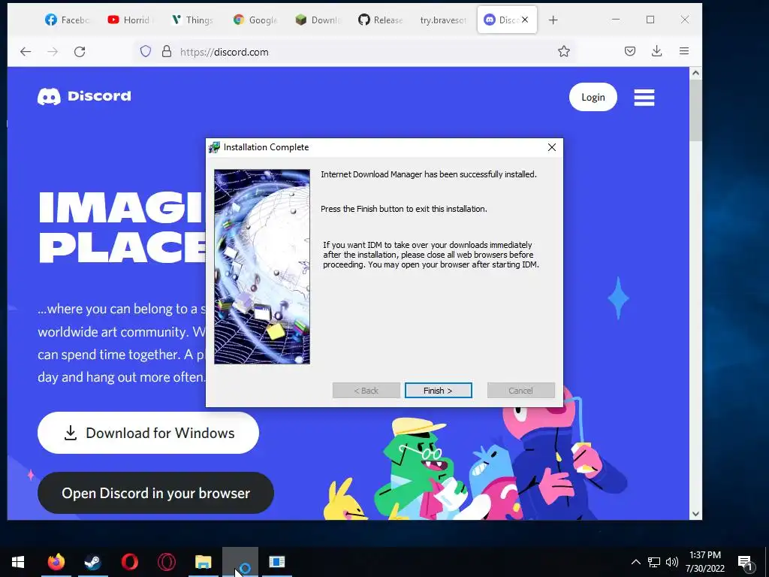Open tracking protection shield icon
The height and width of the screenshot is (577, 769).
click(146, 52)
